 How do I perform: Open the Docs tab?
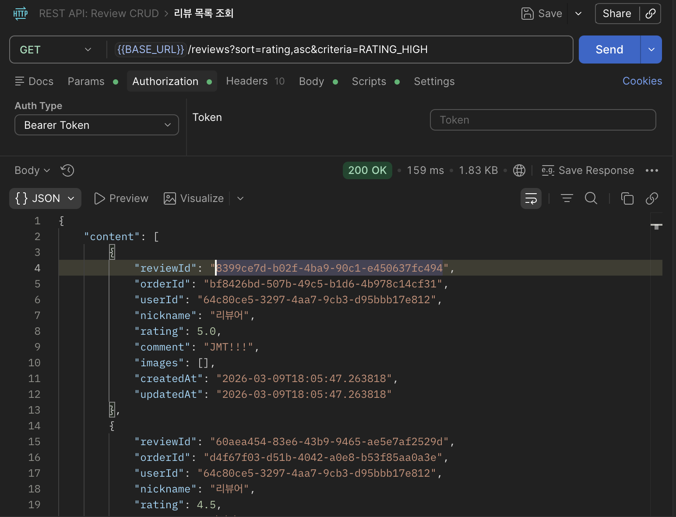34,81
